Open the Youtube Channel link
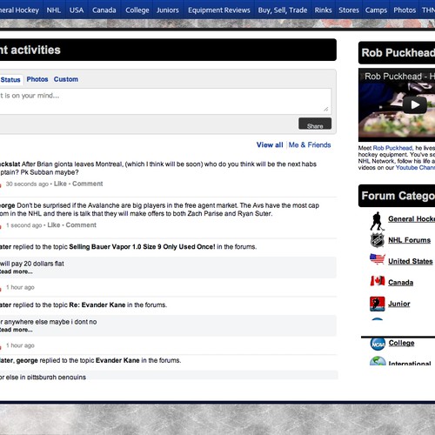 point(415,168)
